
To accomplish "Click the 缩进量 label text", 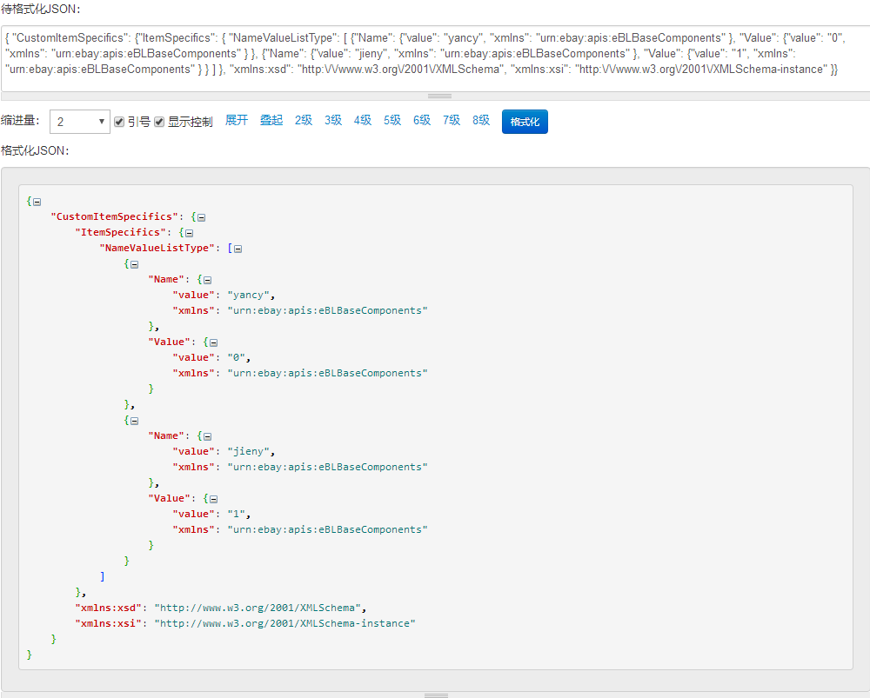I will [21, 120].
